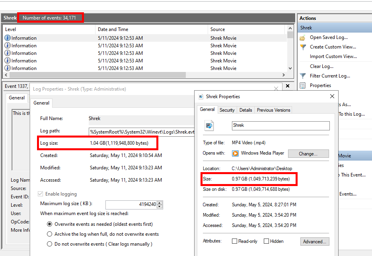
Task: Select General tab in Log Properties
Action: [x=41, y=103]
